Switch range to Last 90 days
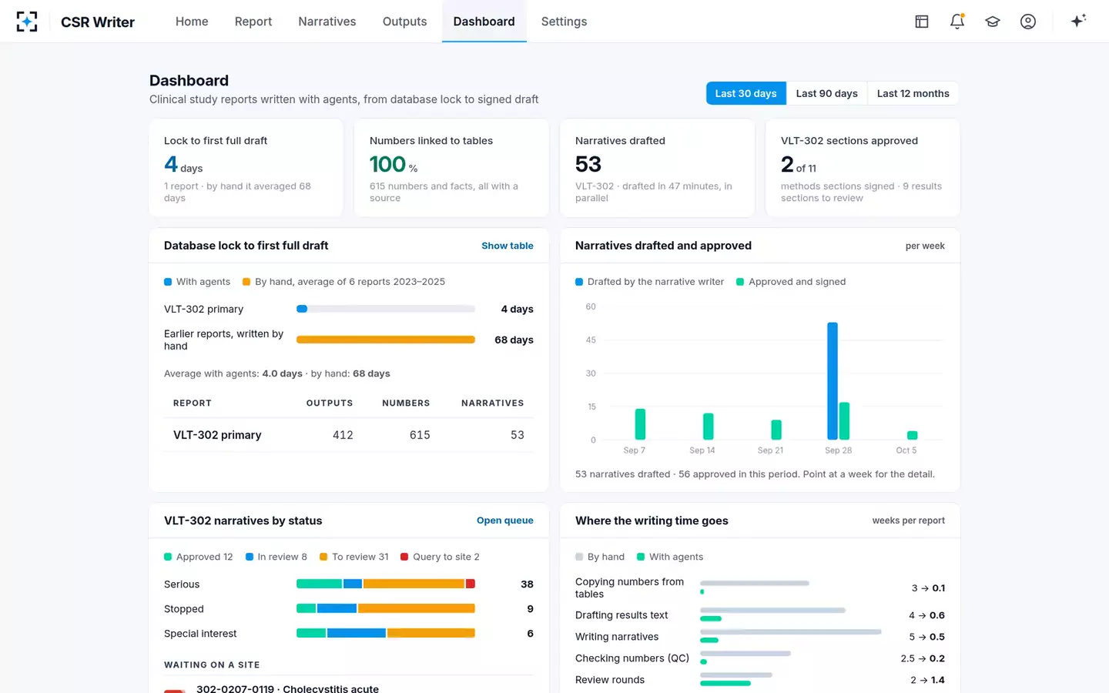Viewport: 1109px width, 693px height. pos(826,93)
